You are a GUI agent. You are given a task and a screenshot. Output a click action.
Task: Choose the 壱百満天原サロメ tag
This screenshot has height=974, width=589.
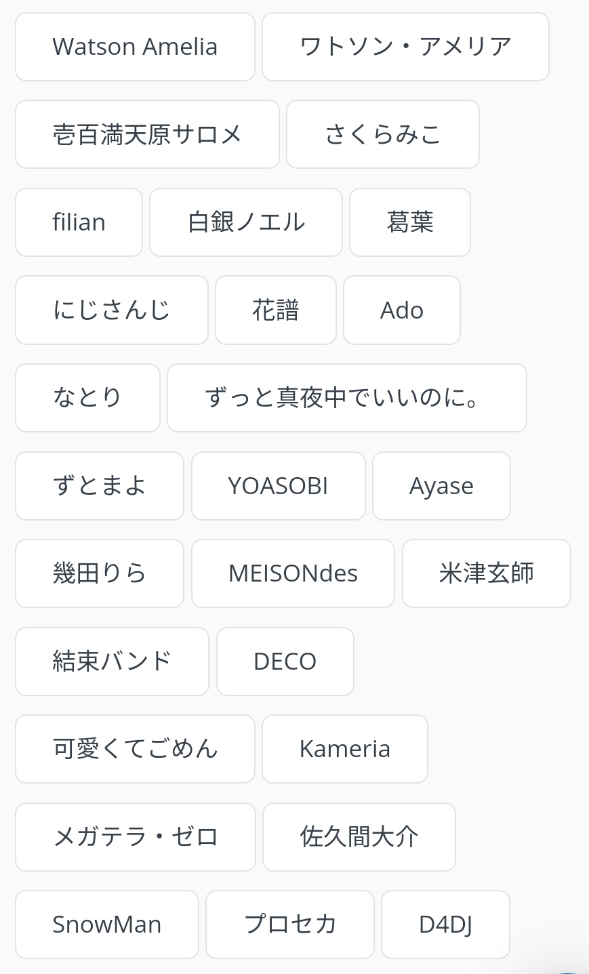147,134
